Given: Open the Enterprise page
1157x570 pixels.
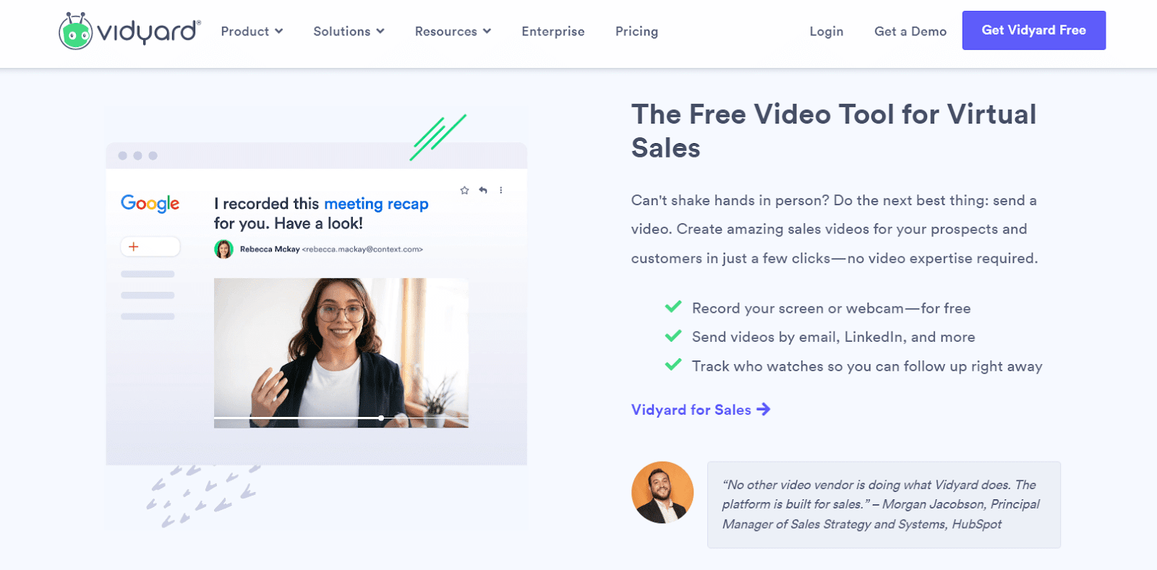Looking at the screenshot, I should pos(553,32).
